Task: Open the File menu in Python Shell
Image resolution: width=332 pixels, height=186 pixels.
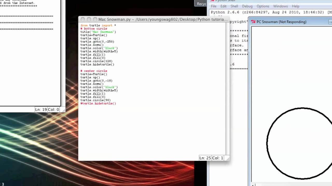Action: [x=214, y=6]
